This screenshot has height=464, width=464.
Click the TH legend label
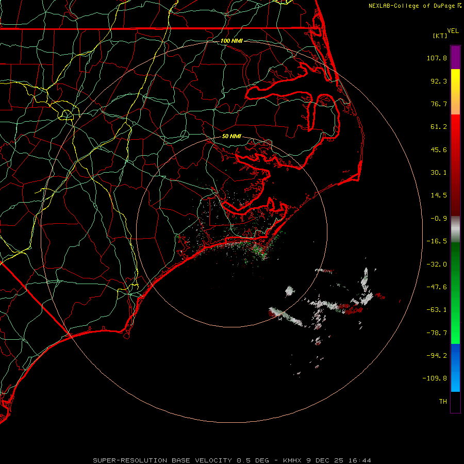click(x=443, y=402)
